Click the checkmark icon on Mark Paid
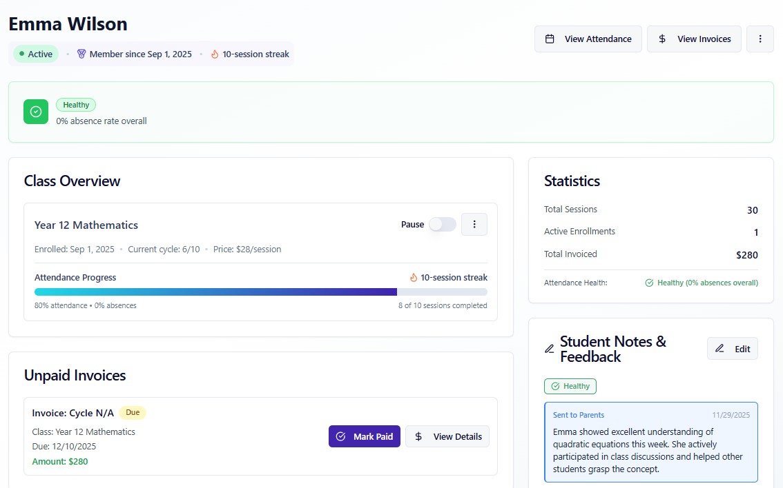Viewport: 783px width, 488px height. pyautogui.click(x=340, y=436)
